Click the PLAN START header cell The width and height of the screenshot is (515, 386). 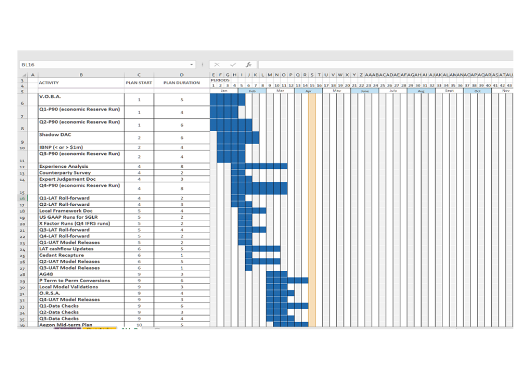click(139, 83)
